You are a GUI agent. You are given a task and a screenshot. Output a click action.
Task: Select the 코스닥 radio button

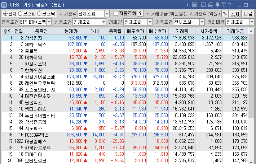pyautogui.click(x=39, y=14)
